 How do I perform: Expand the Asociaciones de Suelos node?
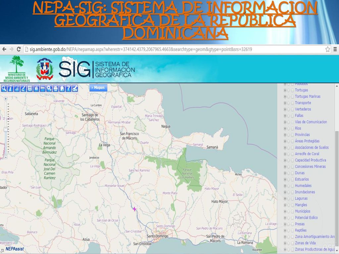(x=285, y=148)
